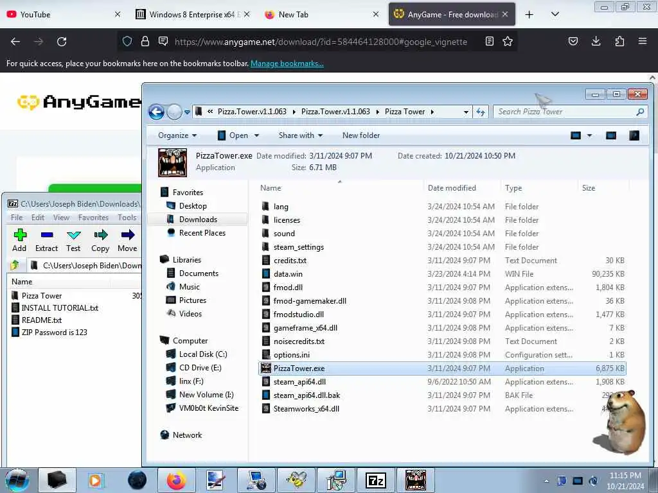Sort by Date modified column
Screen dimensions: 658x493
pyautogui.click(x=461, y=188)
